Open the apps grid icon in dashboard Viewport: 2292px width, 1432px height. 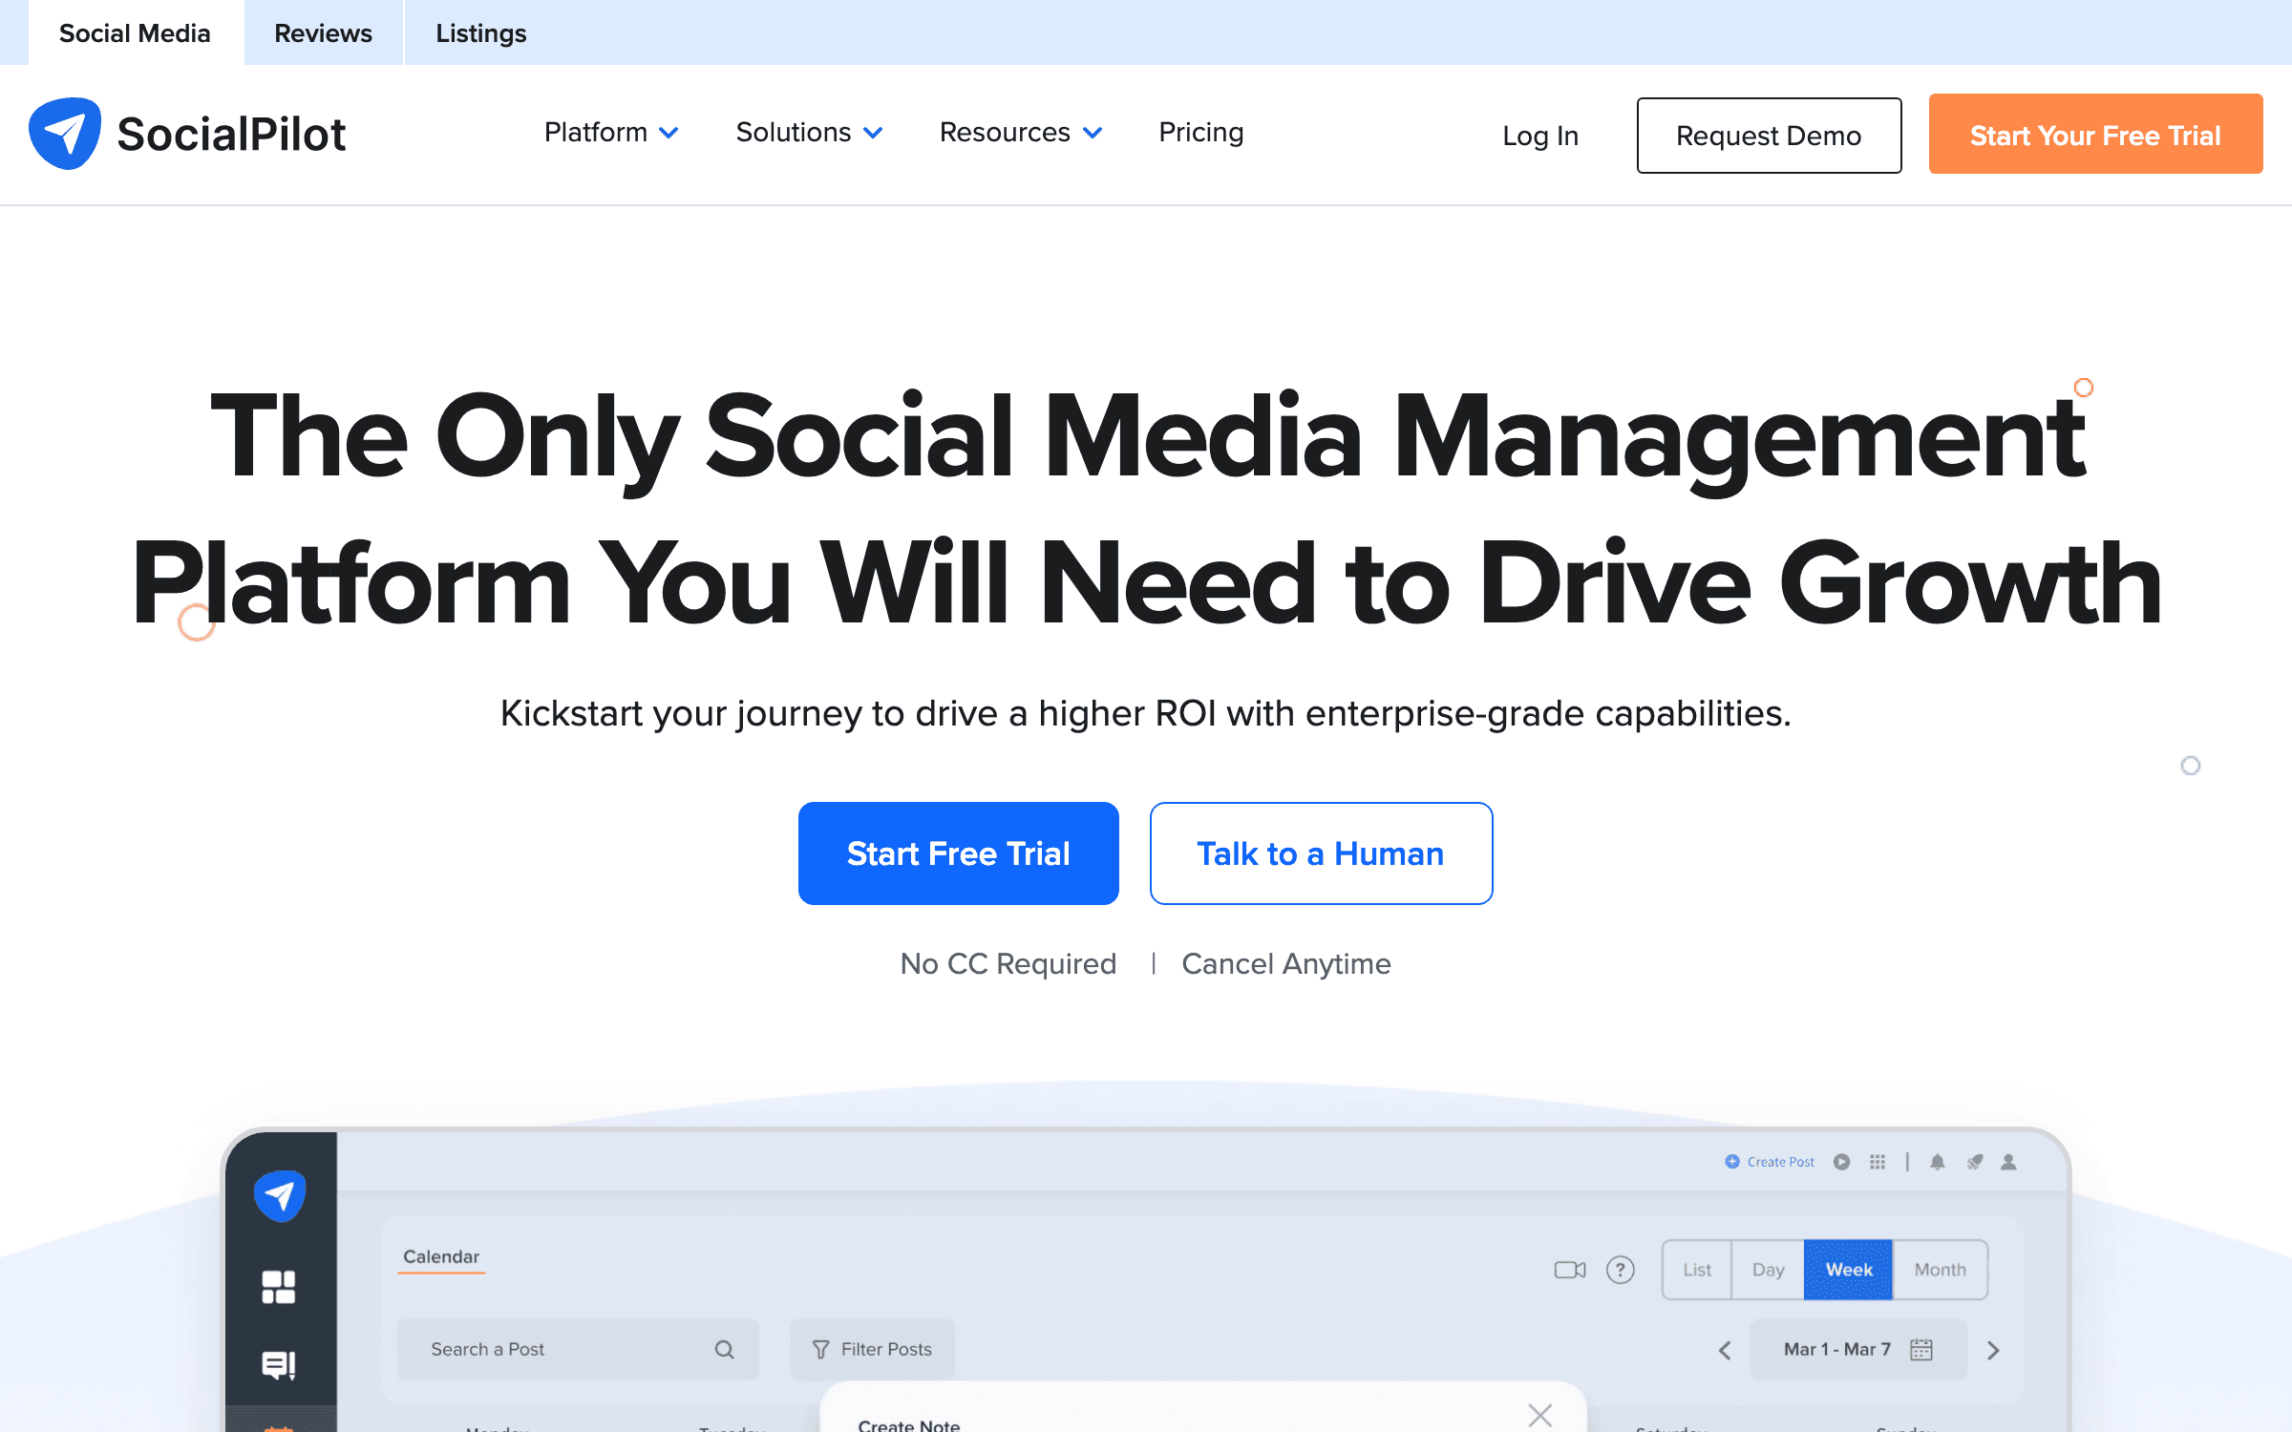(x=1878, y=1162)
